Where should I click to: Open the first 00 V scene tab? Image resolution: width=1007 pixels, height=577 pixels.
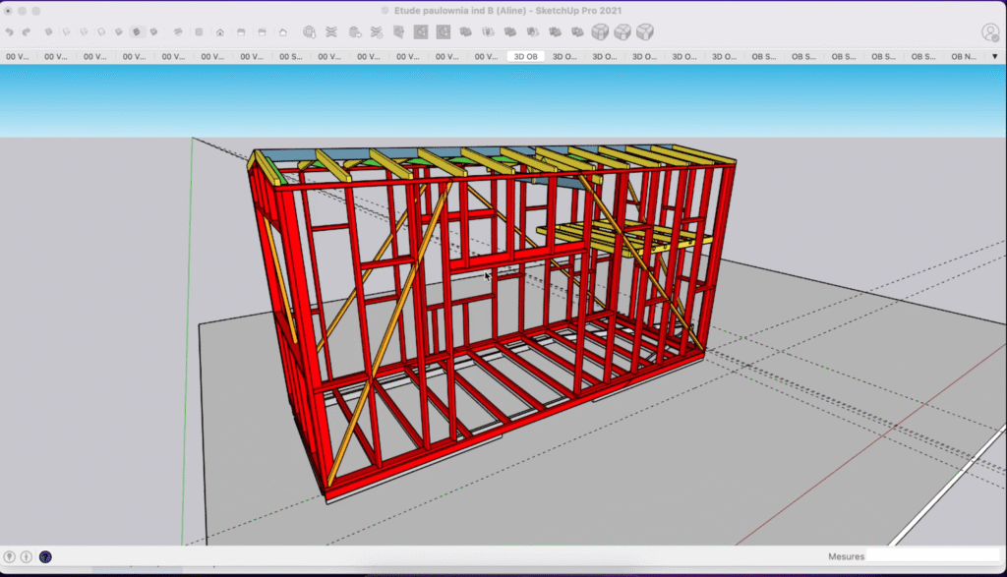click(x=18, y=56)
